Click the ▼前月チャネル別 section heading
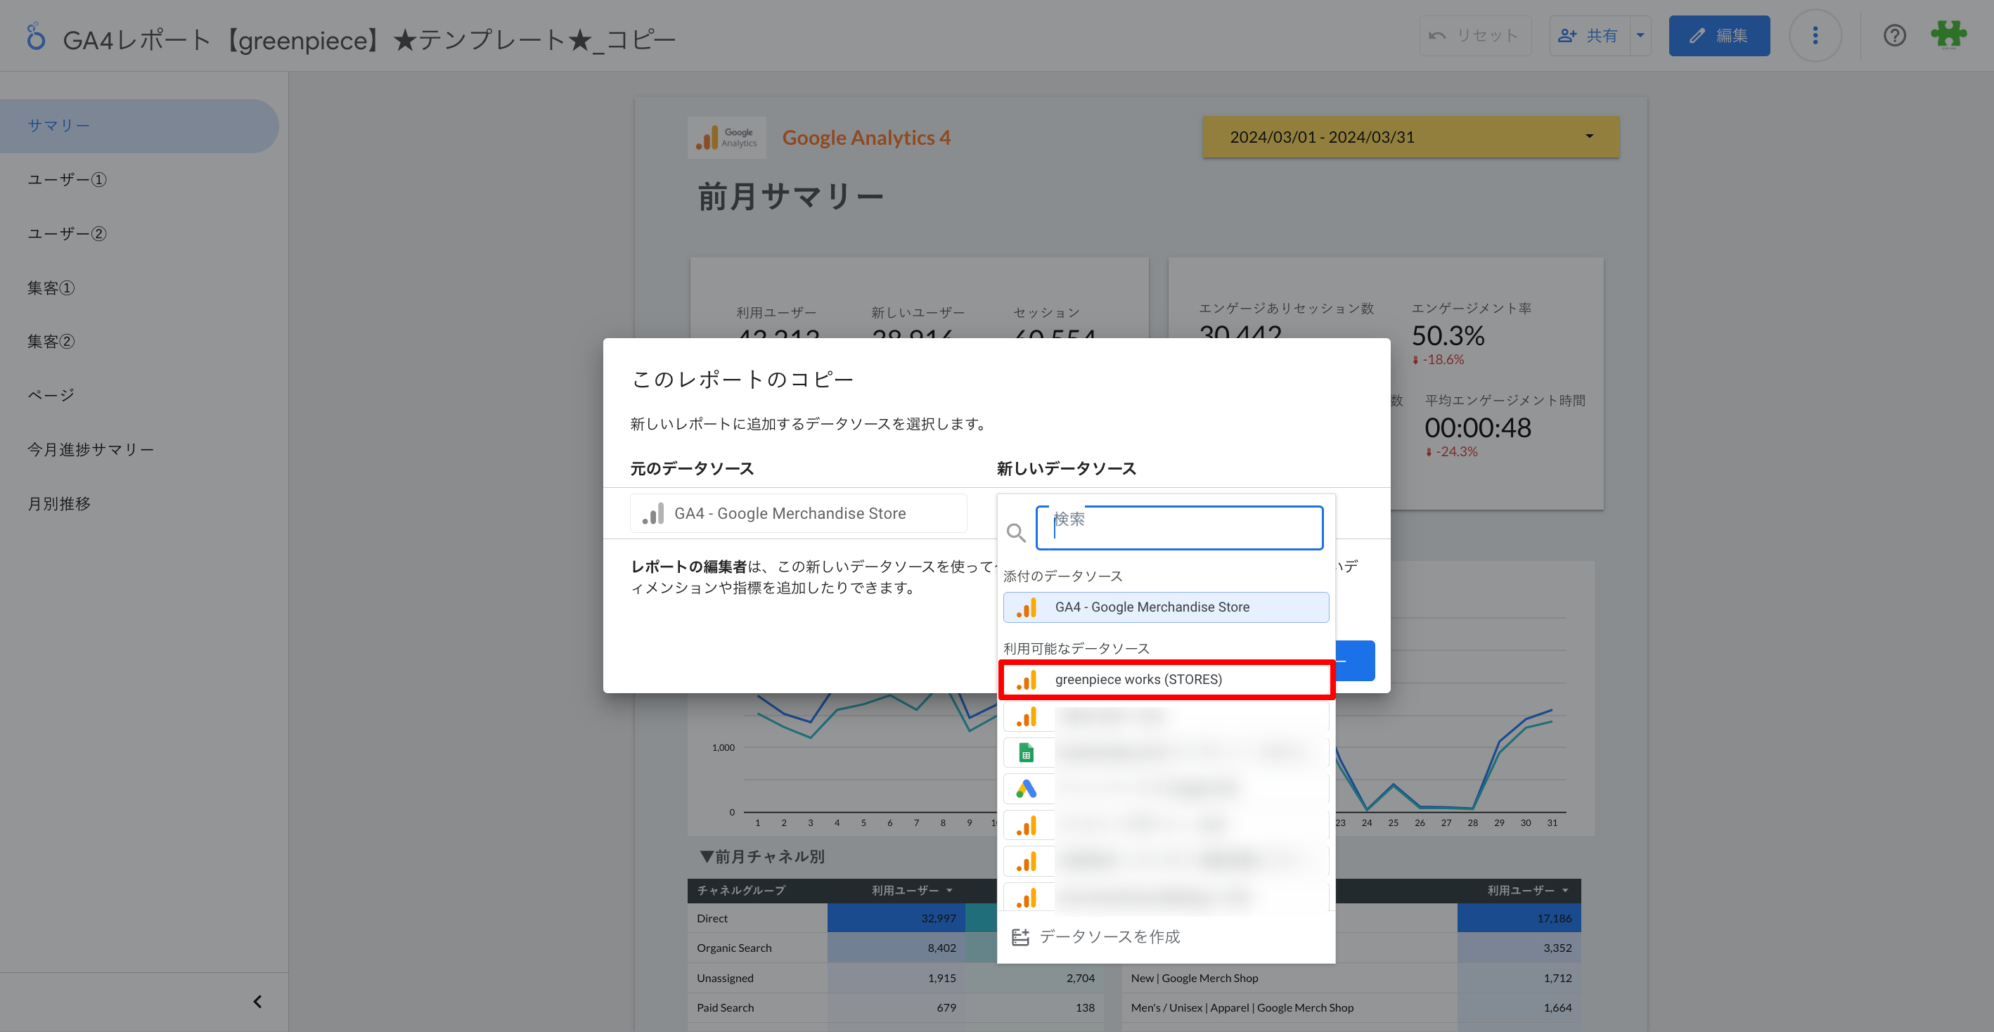The width and height of the screenshot is (1994, 1032). 761,856
